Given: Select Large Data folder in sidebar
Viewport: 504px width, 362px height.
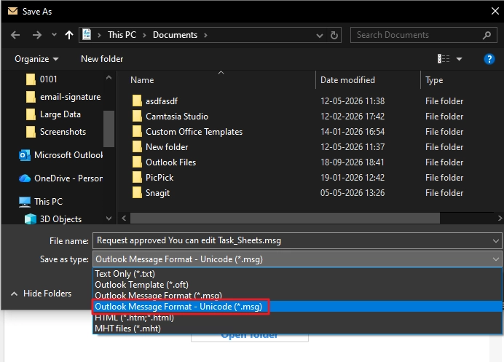Looking at the screenshot, I should coord(60,114).
